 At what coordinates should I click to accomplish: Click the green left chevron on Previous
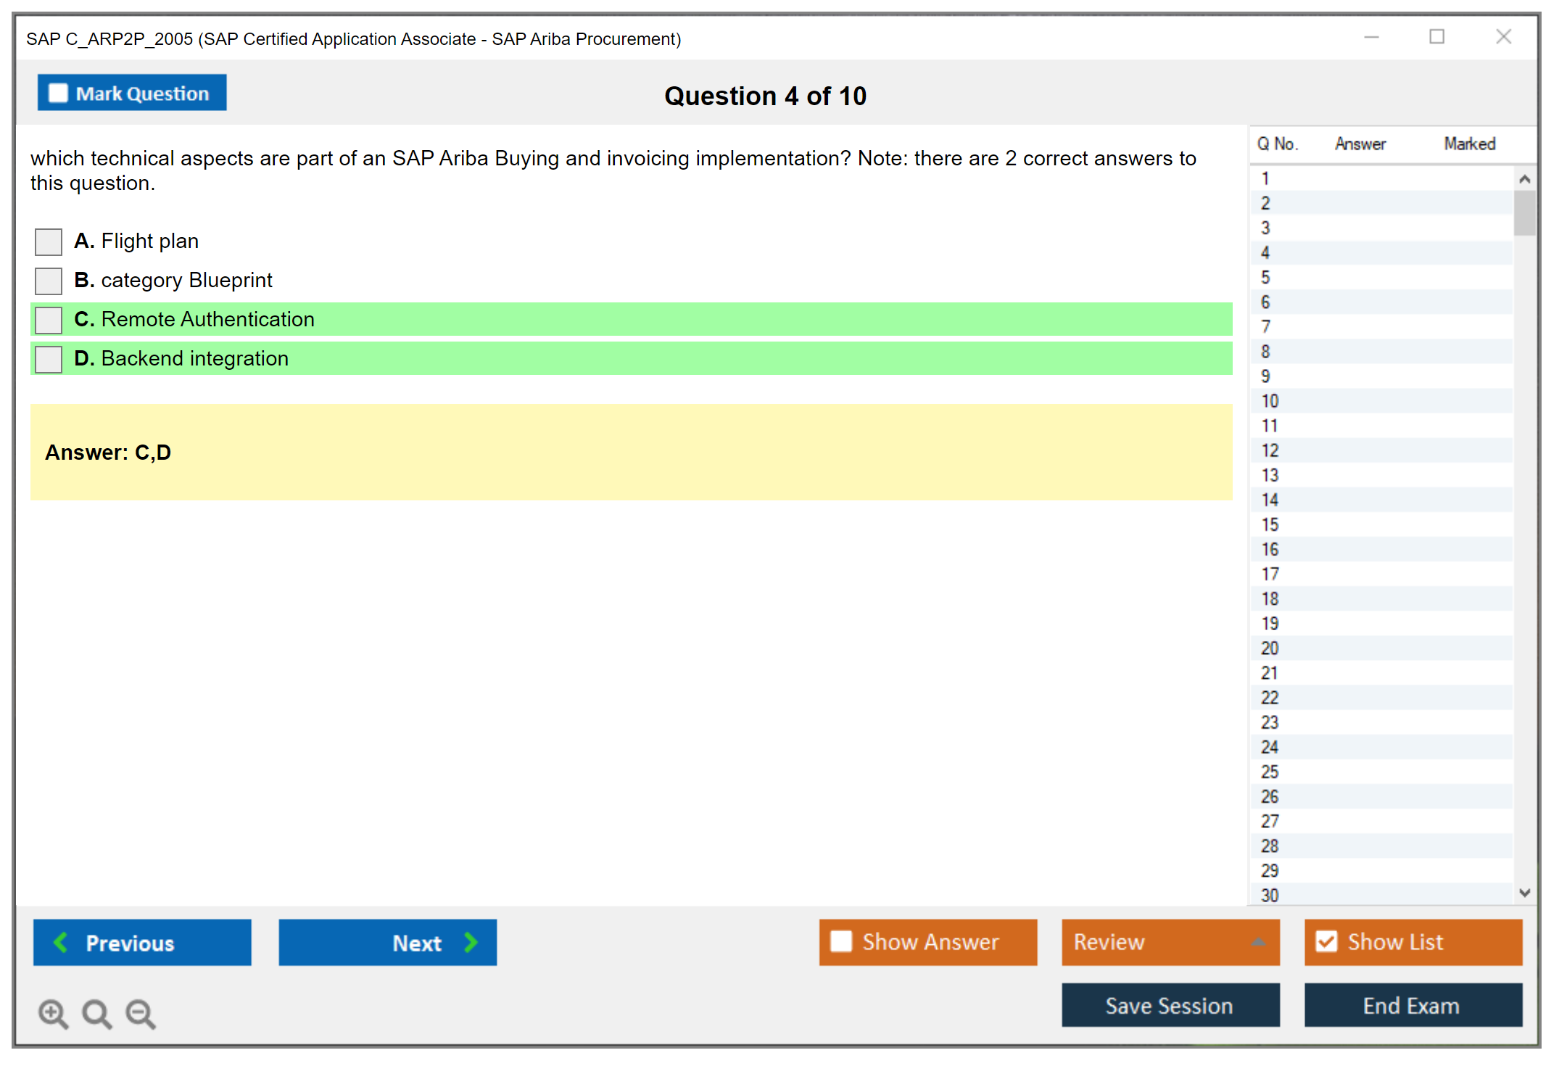pyautogui.click(x=61, y=942)
